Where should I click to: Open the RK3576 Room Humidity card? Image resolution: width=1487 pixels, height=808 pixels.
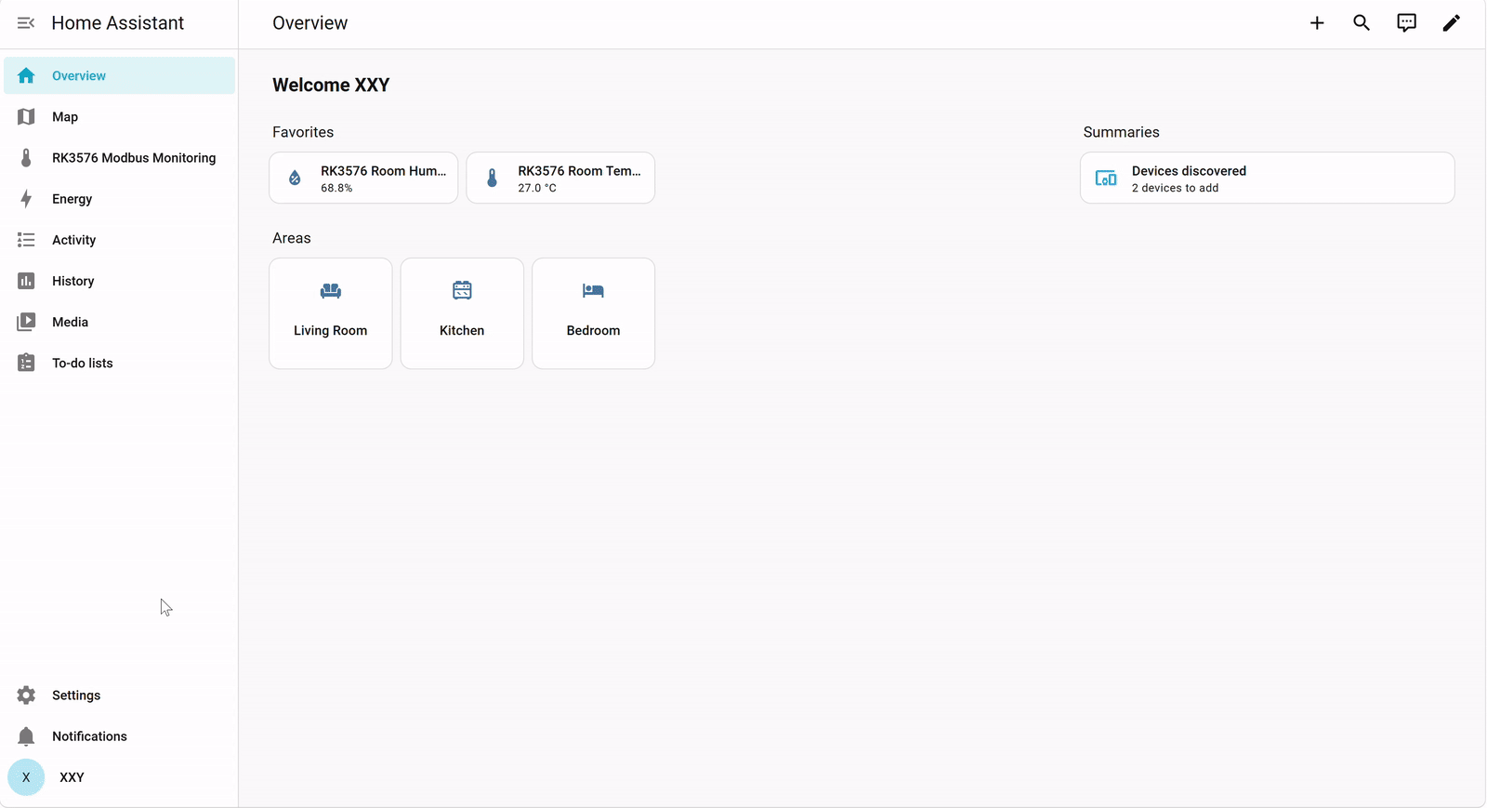pos(363,178)
